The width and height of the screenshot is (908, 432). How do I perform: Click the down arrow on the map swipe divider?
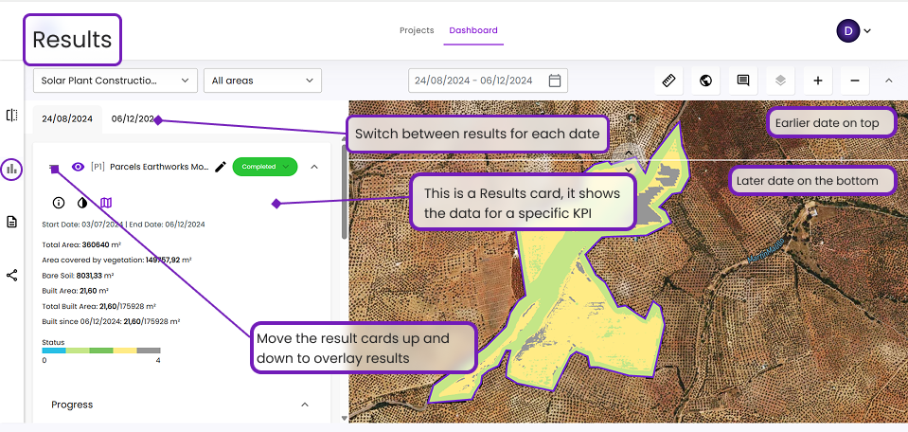tap(629, 169)
